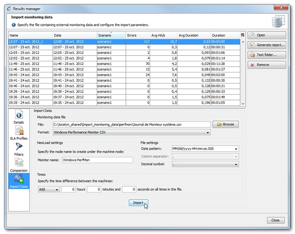Select the Import Data sidebar icon

coord(18,181)
